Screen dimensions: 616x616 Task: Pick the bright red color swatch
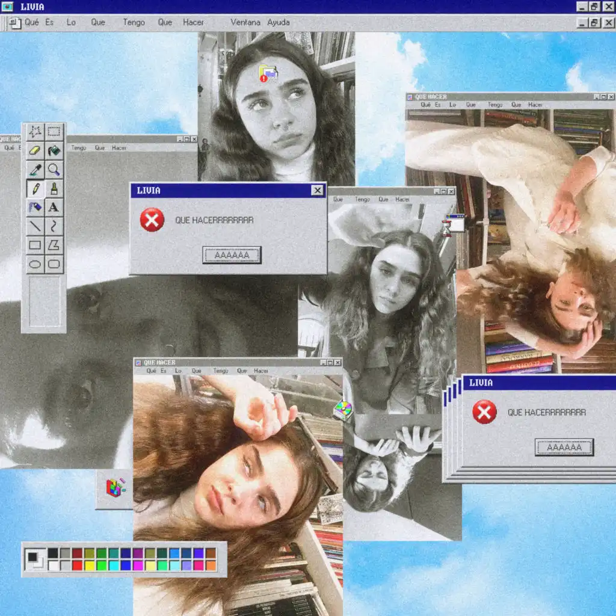[78, 565]
